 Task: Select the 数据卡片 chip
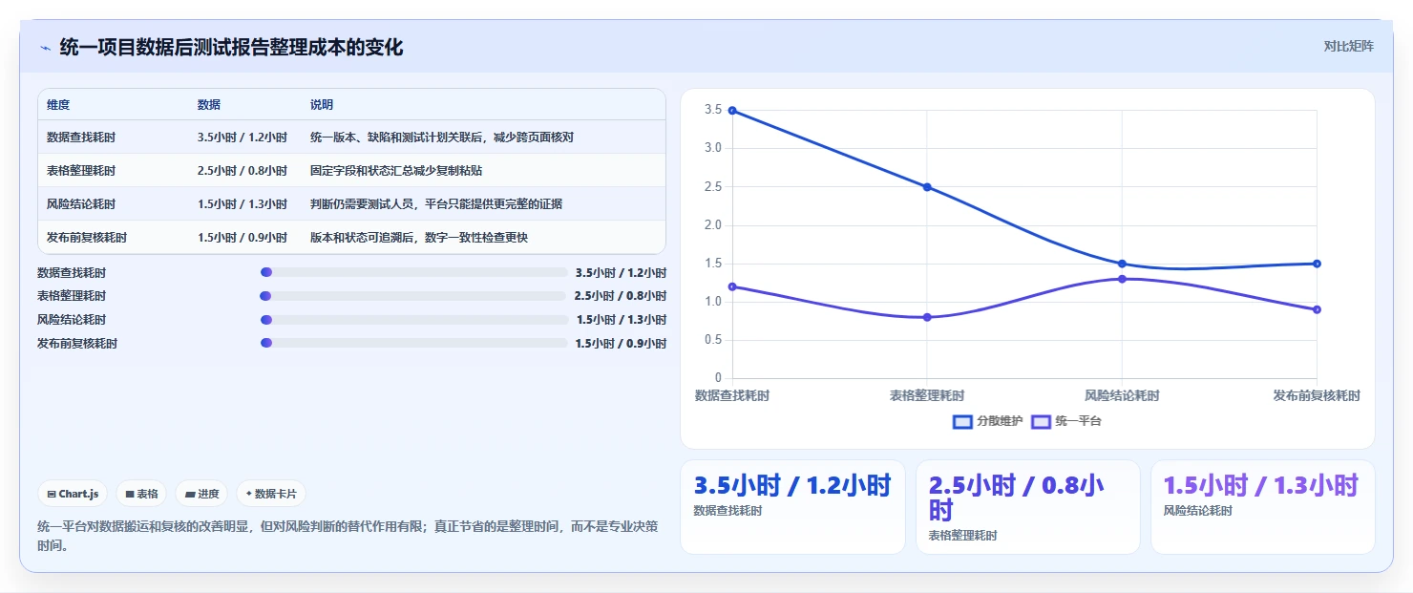271,494
